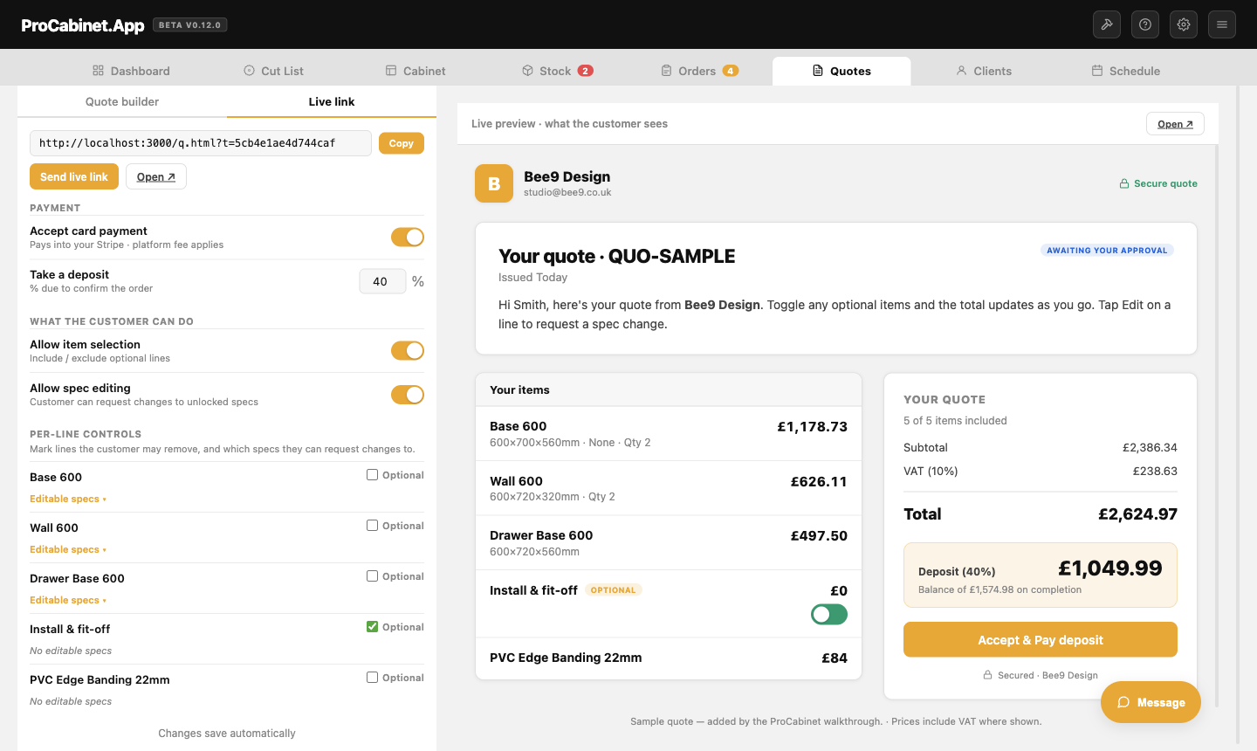Open the Stock tab
1257x751 pixels.
coord(557,71)
